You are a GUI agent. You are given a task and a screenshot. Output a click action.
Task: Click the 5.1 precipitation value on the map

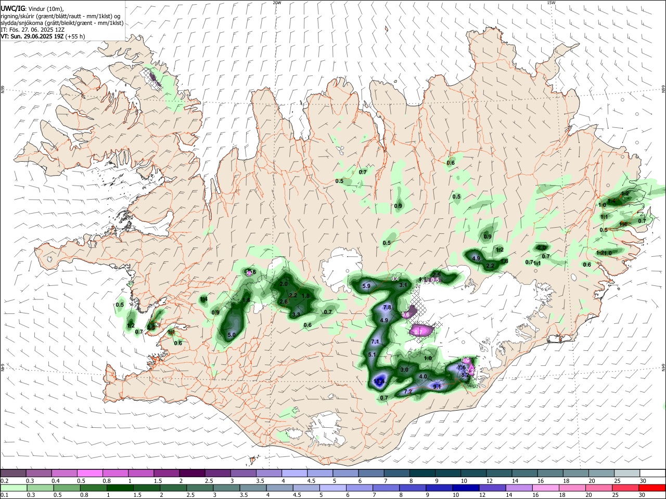point(372,354)
